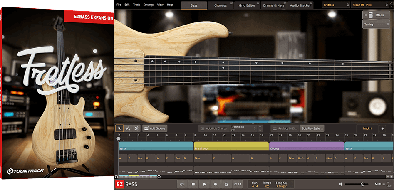
Task: Click bar 9 on the timeline ruler
Action: click(x=195, y=136)
